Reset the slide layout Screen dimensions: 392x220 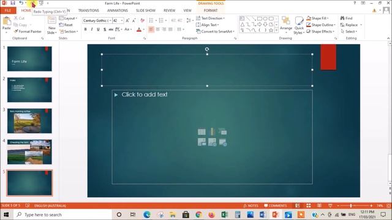click(66, 25)
